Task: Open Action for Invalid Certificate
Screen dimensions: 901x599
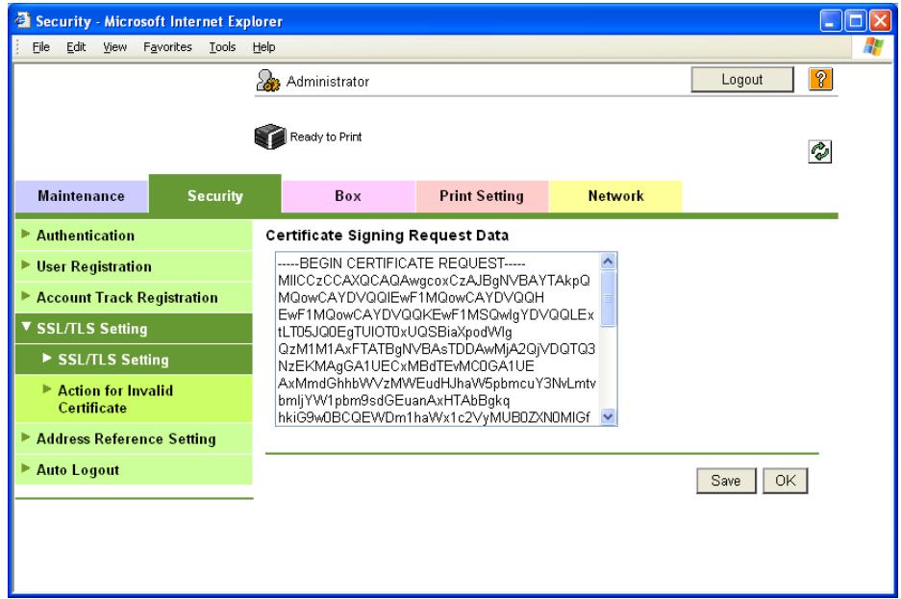Action: 134,399
